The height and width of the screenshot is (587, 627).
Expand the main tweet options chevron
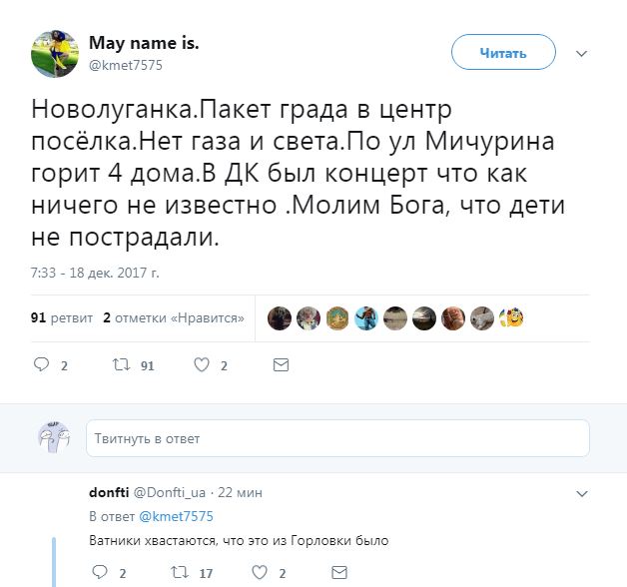pos(582,53)
